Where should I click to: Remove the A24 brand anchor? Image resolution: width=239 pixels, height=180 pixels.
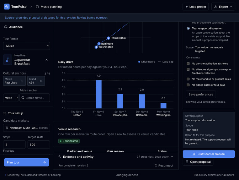point(41,81)
